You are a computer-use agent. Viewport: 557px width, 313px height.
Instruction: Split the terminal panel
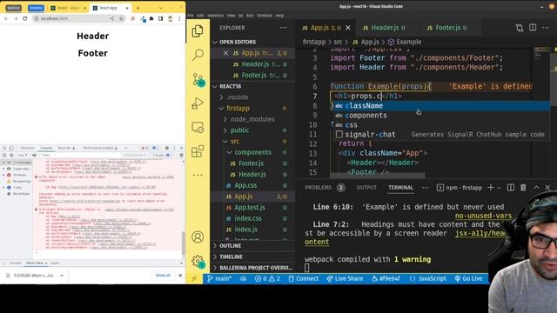coord(511,188)
